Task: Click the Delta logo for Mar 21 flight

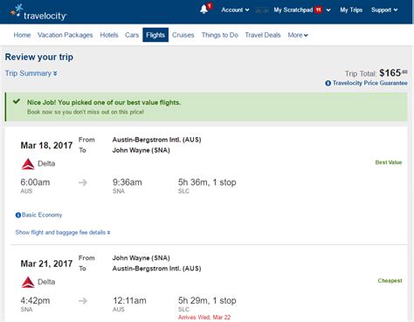Action: coord(28,282)
